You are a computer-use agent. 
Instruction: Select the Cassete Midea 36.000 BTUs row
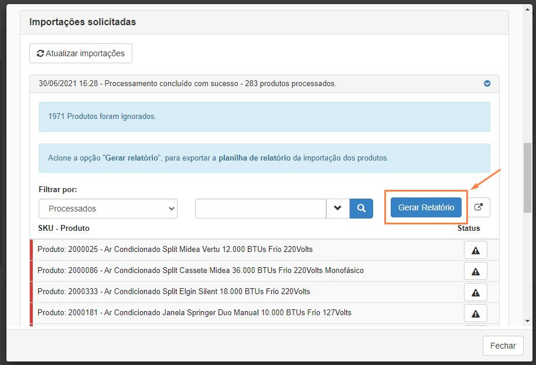(x=200, y=271)
